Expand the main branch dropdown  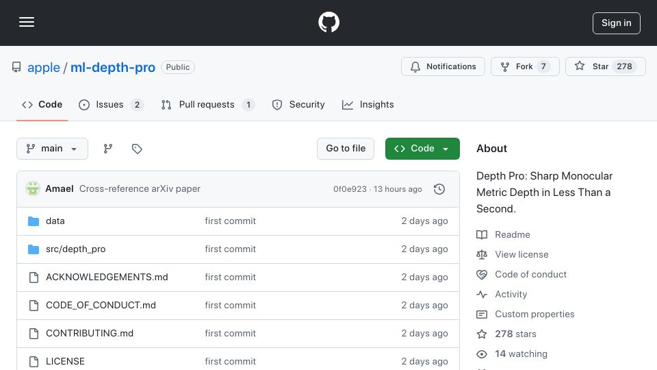(53, 149)
